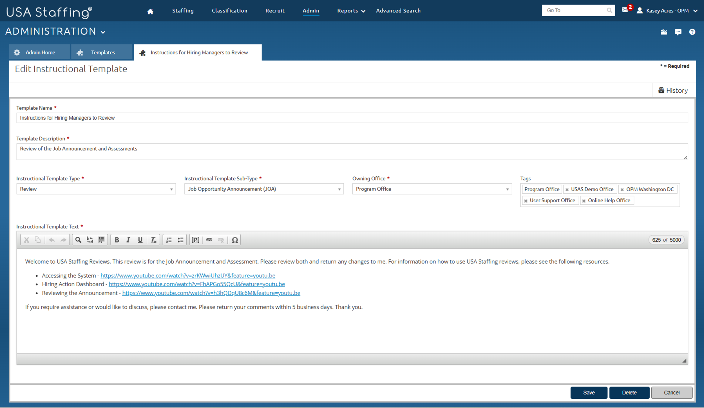Insert a hyperlink using the link tool
The width and height of the screenshot is (704, 408).
click(209, 239)
